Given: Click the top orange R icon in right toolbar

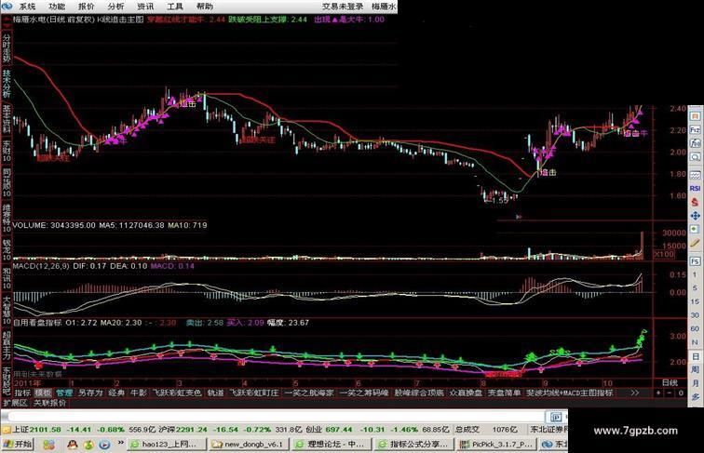Looking at the screenshot, I should [x=695, y=116].
